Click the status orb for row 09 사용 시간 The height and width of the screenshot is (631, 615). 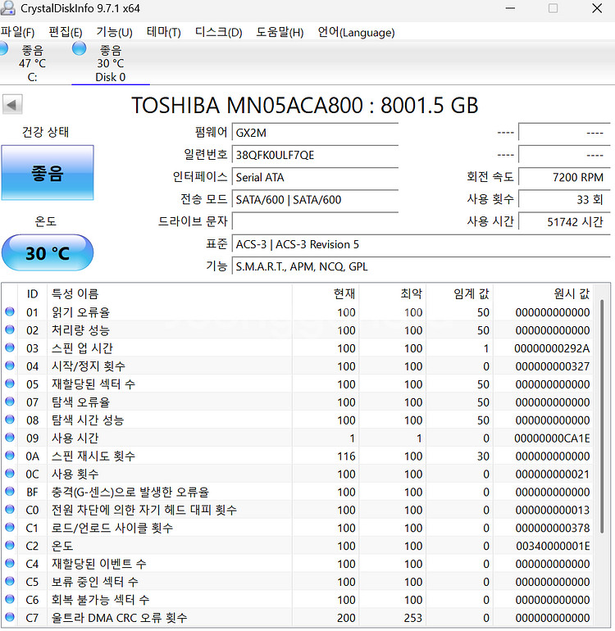[x=10, y=438]
